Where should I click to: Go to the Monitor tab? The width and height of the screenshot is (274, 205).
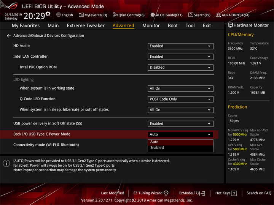pyautogui.click(x=151, y=26)
